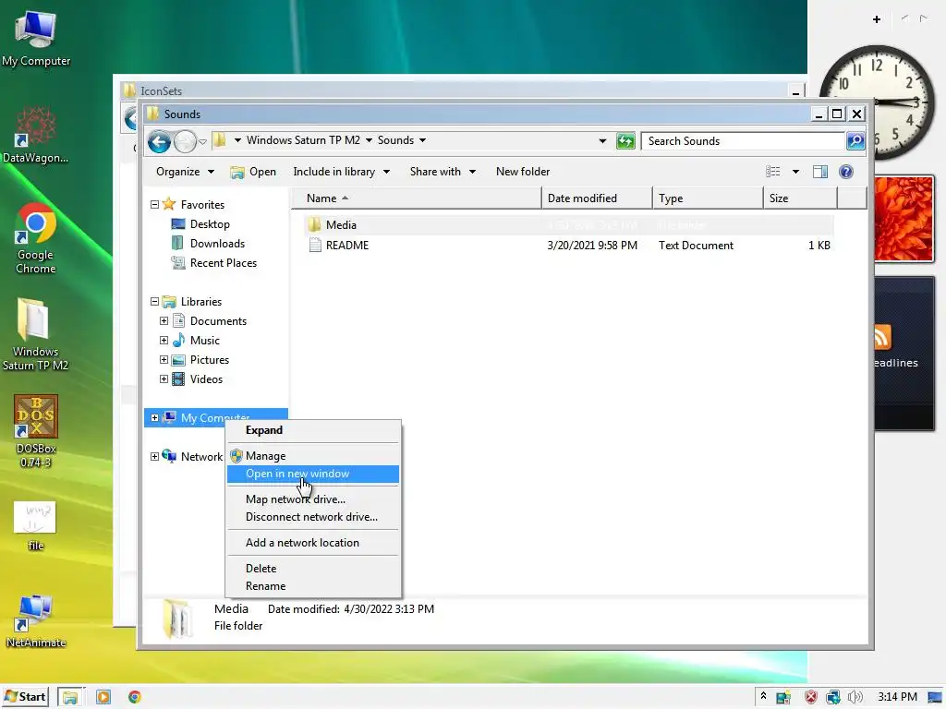Choose Expand in the context menu

(313, 430)
